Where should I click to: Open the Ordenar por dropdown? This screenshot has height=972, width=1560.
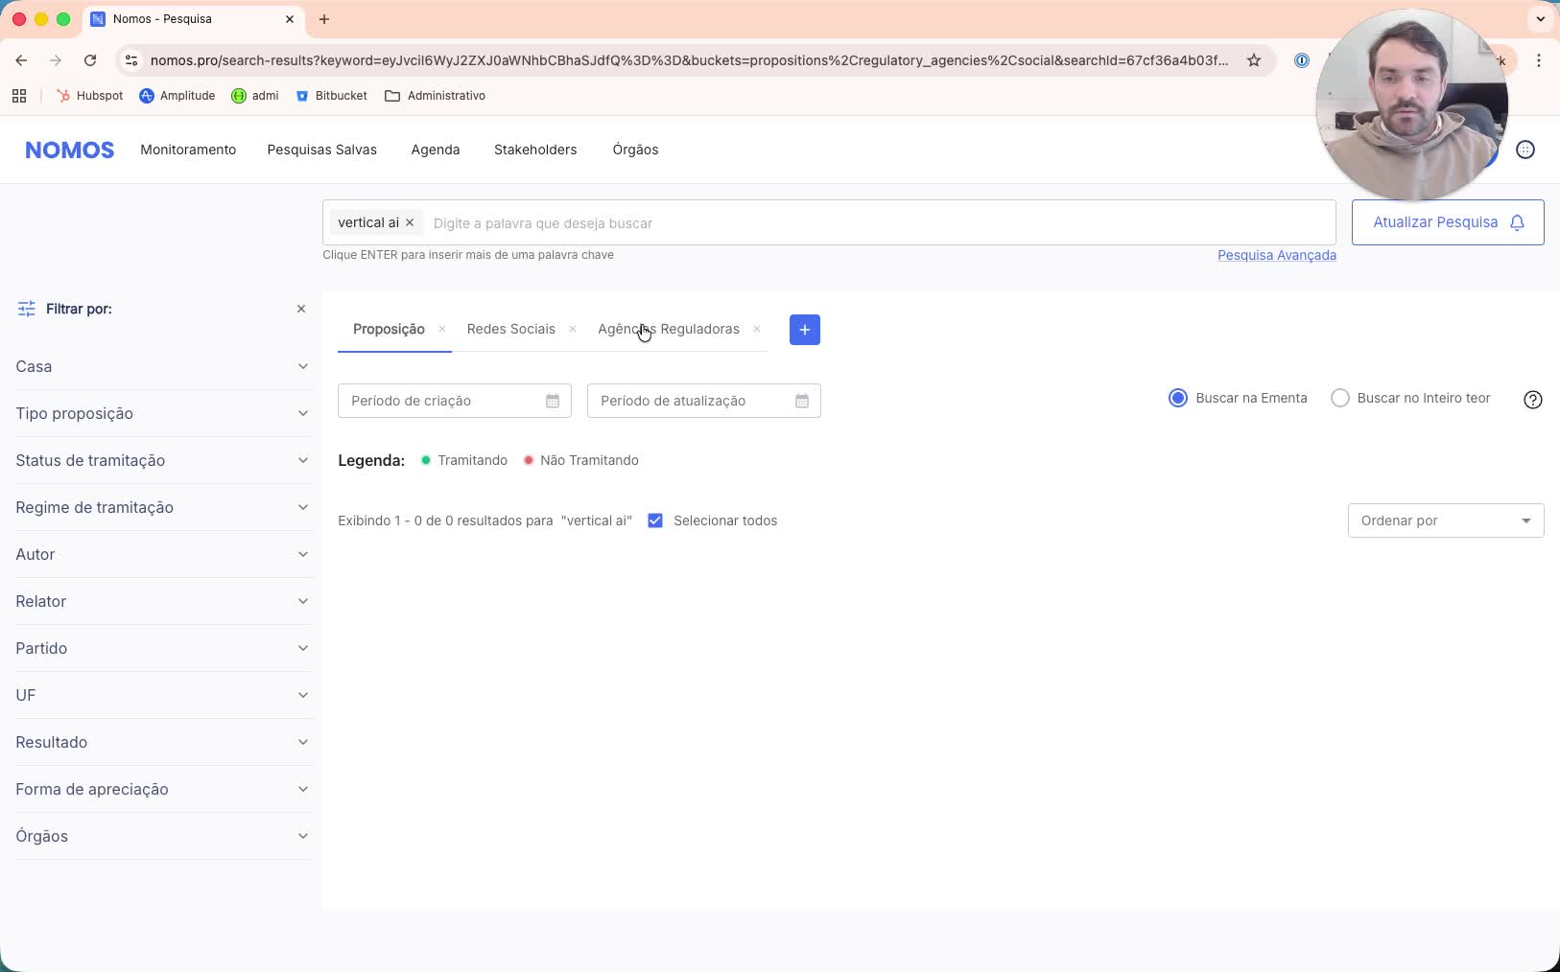click(x=1446, y=521)
